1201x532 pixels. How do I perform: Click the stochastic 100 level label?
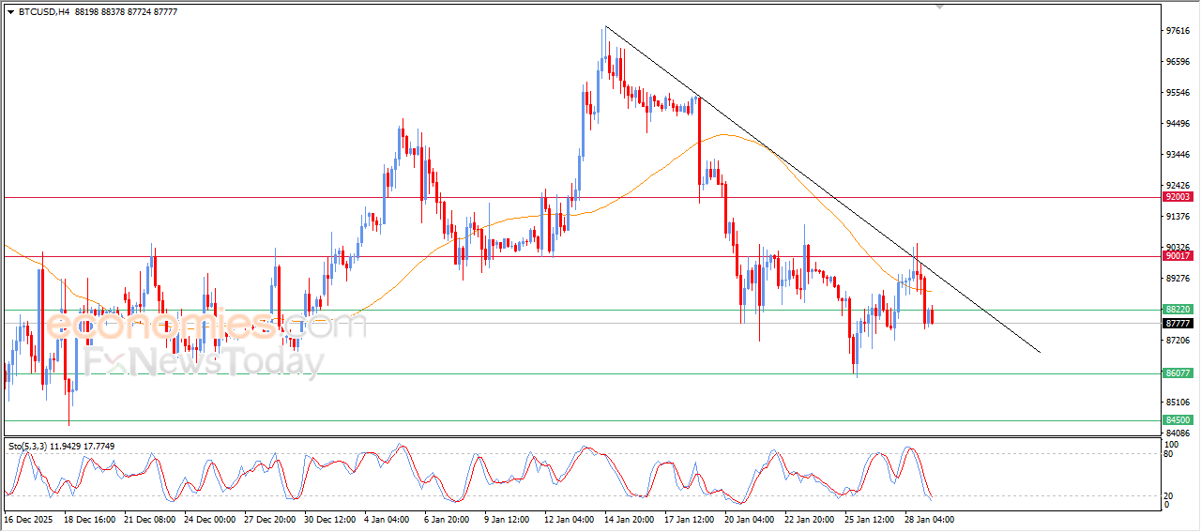tap(1171, 444)
